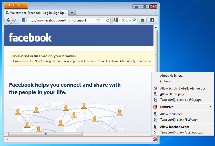Expand the Google search engine dropdown

(x=117, y=20)
